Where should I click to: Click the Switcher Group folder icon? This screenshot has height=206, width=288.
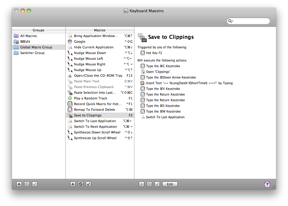(16, 53)
